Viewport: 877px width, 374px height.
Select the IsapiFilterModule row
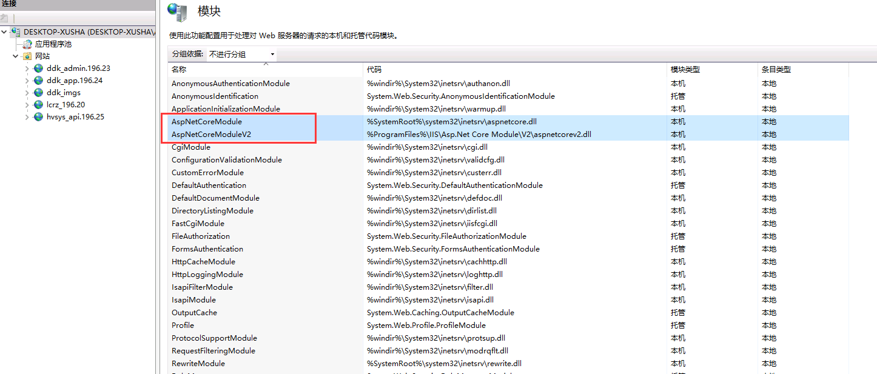click(x=508, y=287)
